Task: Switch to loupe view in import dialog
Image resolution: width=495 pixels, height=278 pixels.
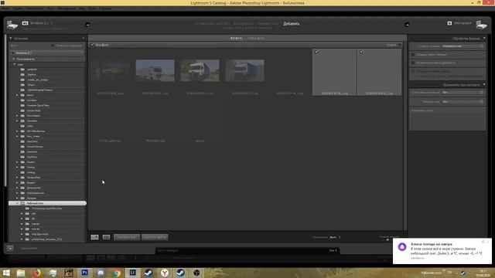Action: tap(107, 237)
